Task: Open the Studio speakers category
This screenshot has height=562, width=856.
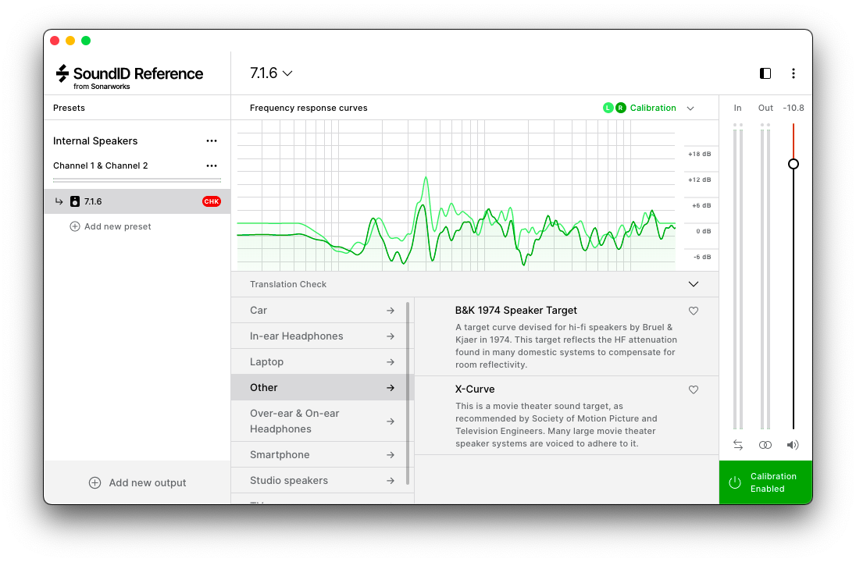Action: pyautogui.click(x=322, y=480)
